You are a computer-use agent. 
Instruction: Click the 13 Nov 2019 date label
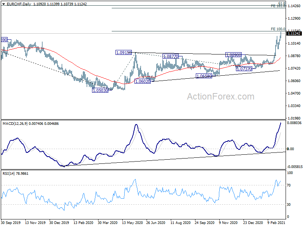(x=35, y=222)
